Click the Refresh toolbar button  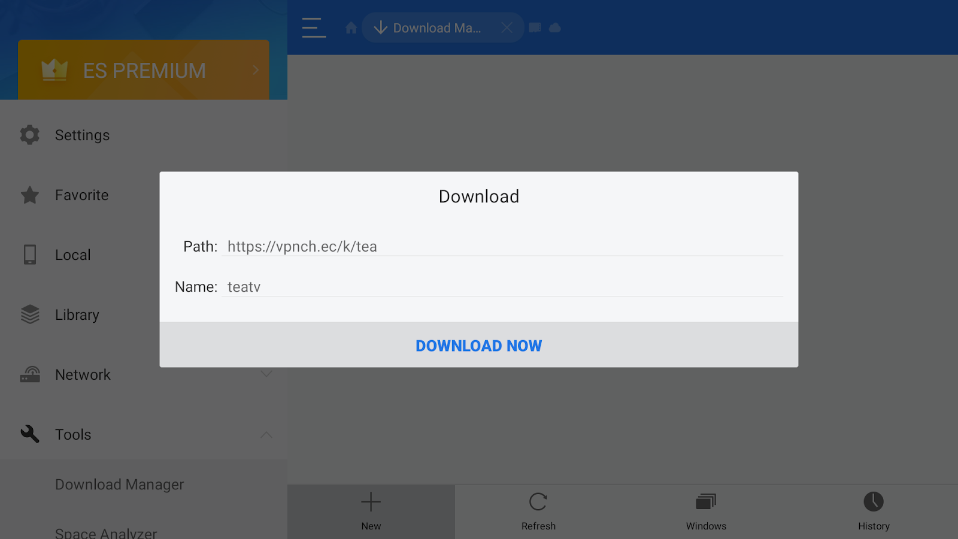pos(538,511)
